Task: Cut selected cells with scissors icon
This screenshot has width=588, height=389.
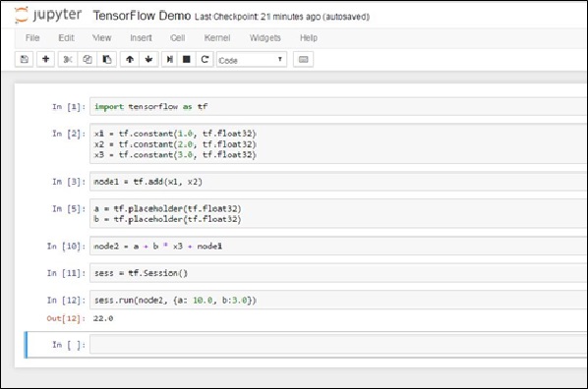Action: (68, 59)
